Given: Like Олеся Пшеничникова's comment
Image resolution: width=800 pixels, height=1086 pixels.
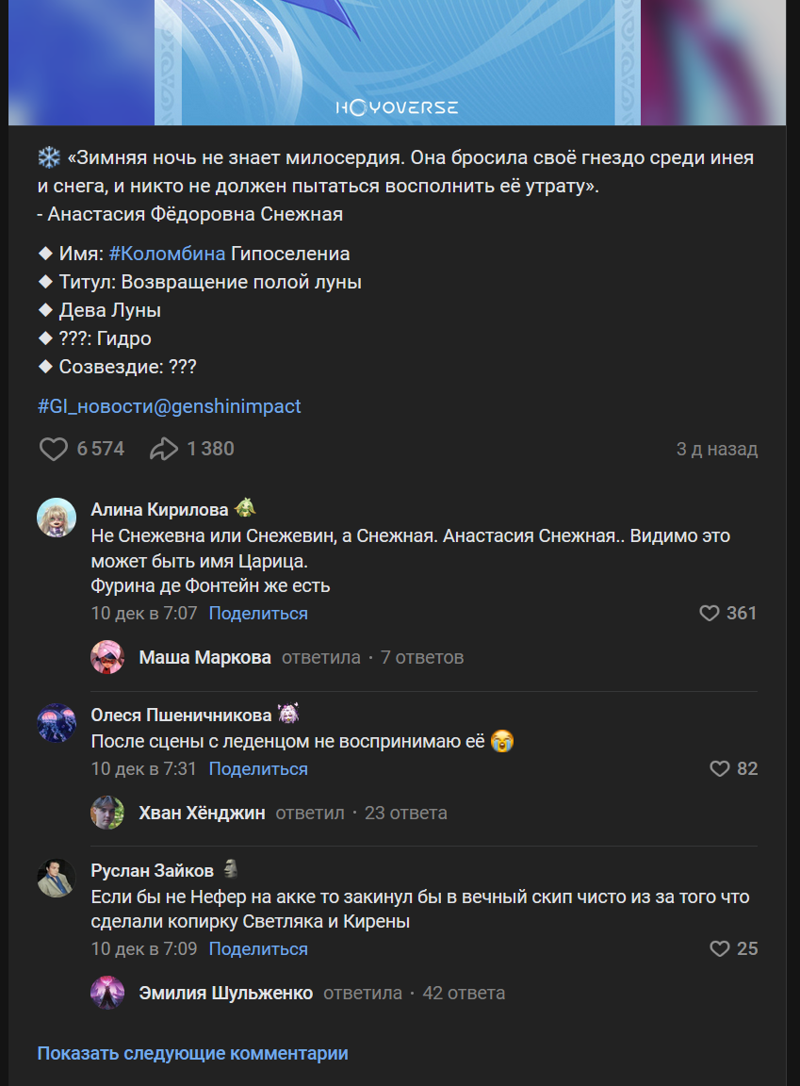Looking at the screenshot, I should click(x=720, y=769).
